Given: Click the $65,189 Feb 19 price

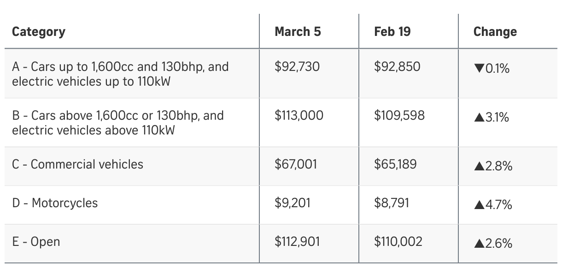Looking at the screenshot, I should tap(395, 164).
